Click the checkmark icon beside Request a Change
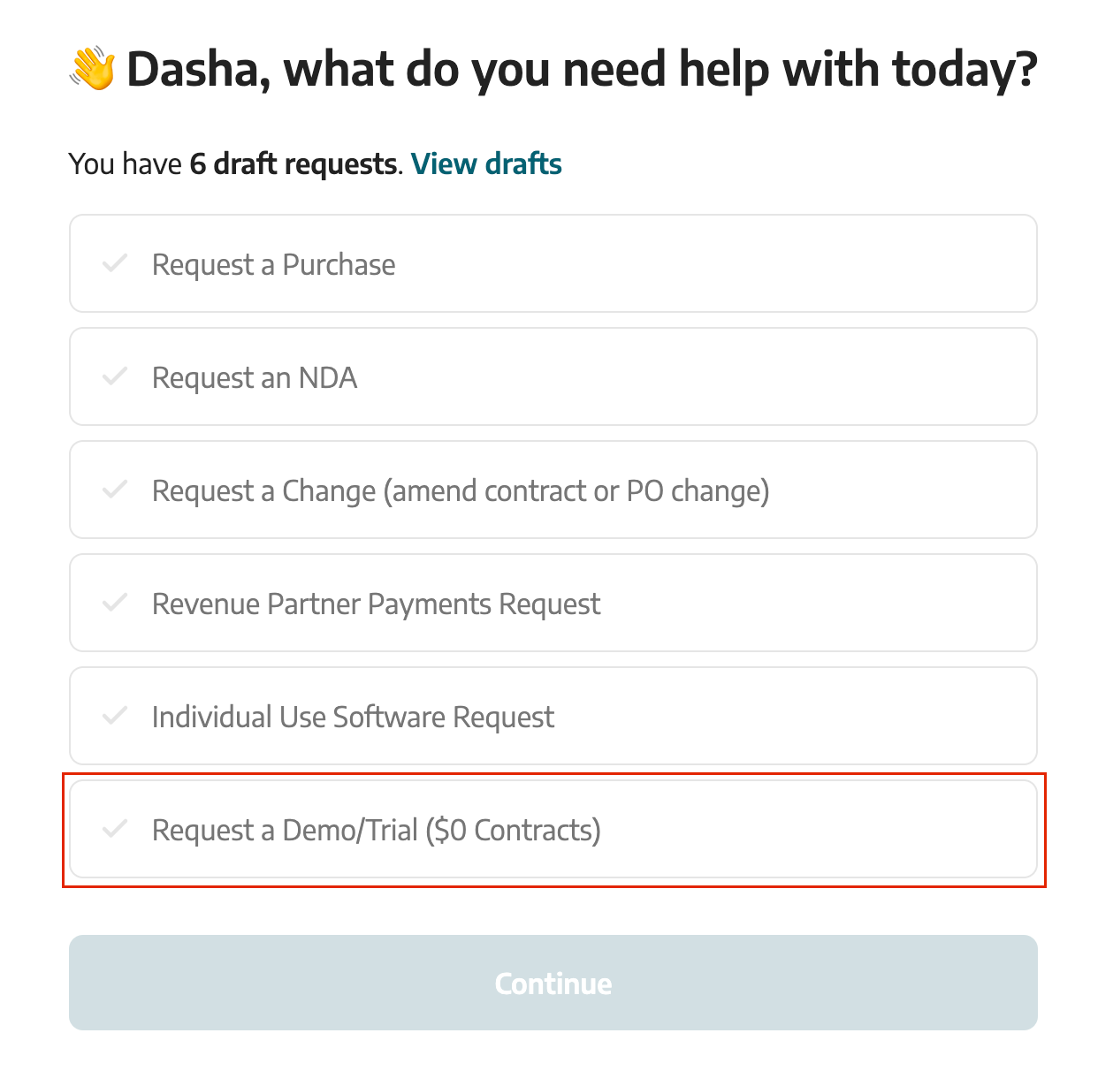The width and height of the screenshot is (1098, 1071). (115, 490)
